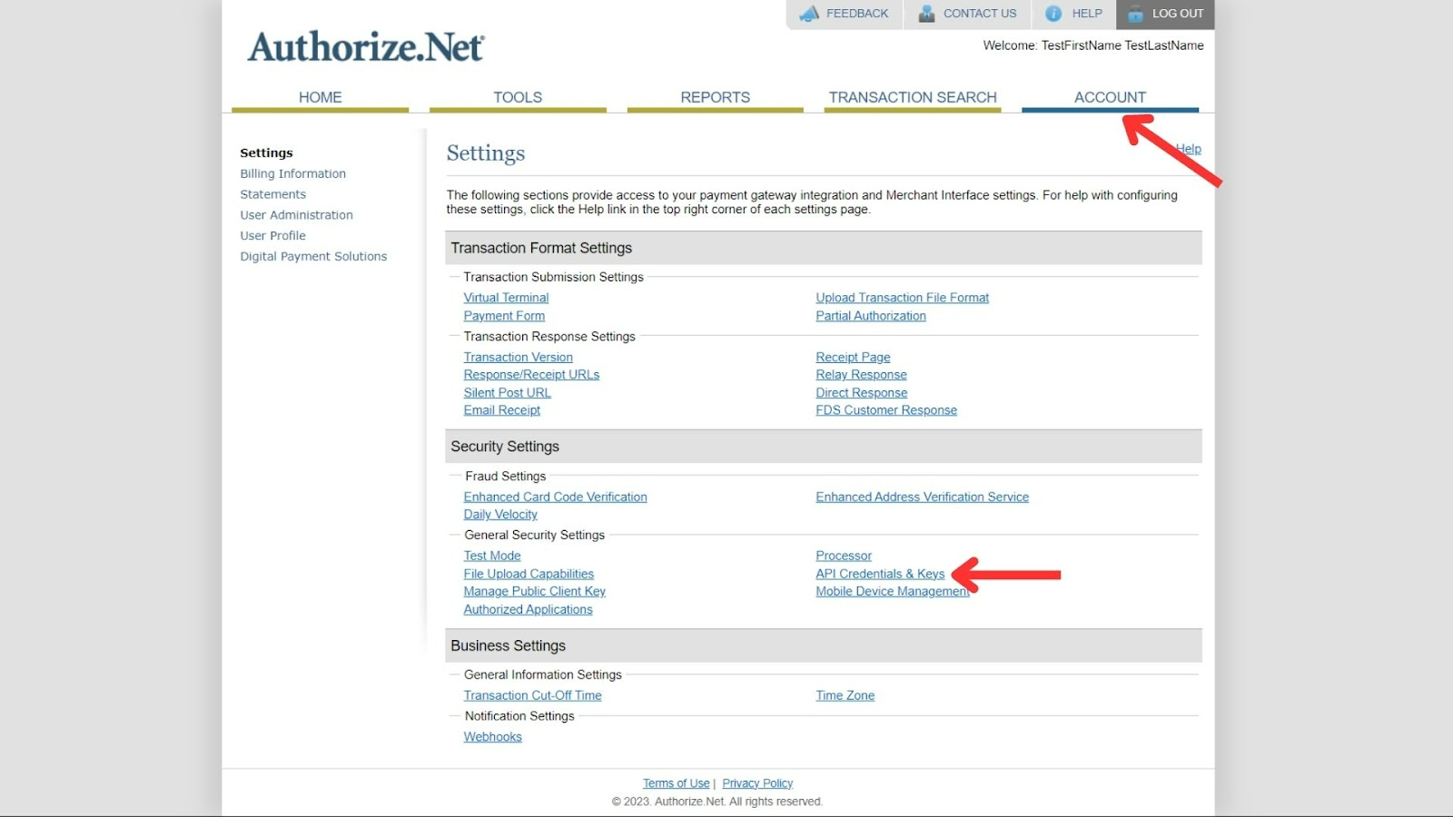Open the API Credentials & Keys link
Viewport: 1453px width, 817px height.
[880, 574]
